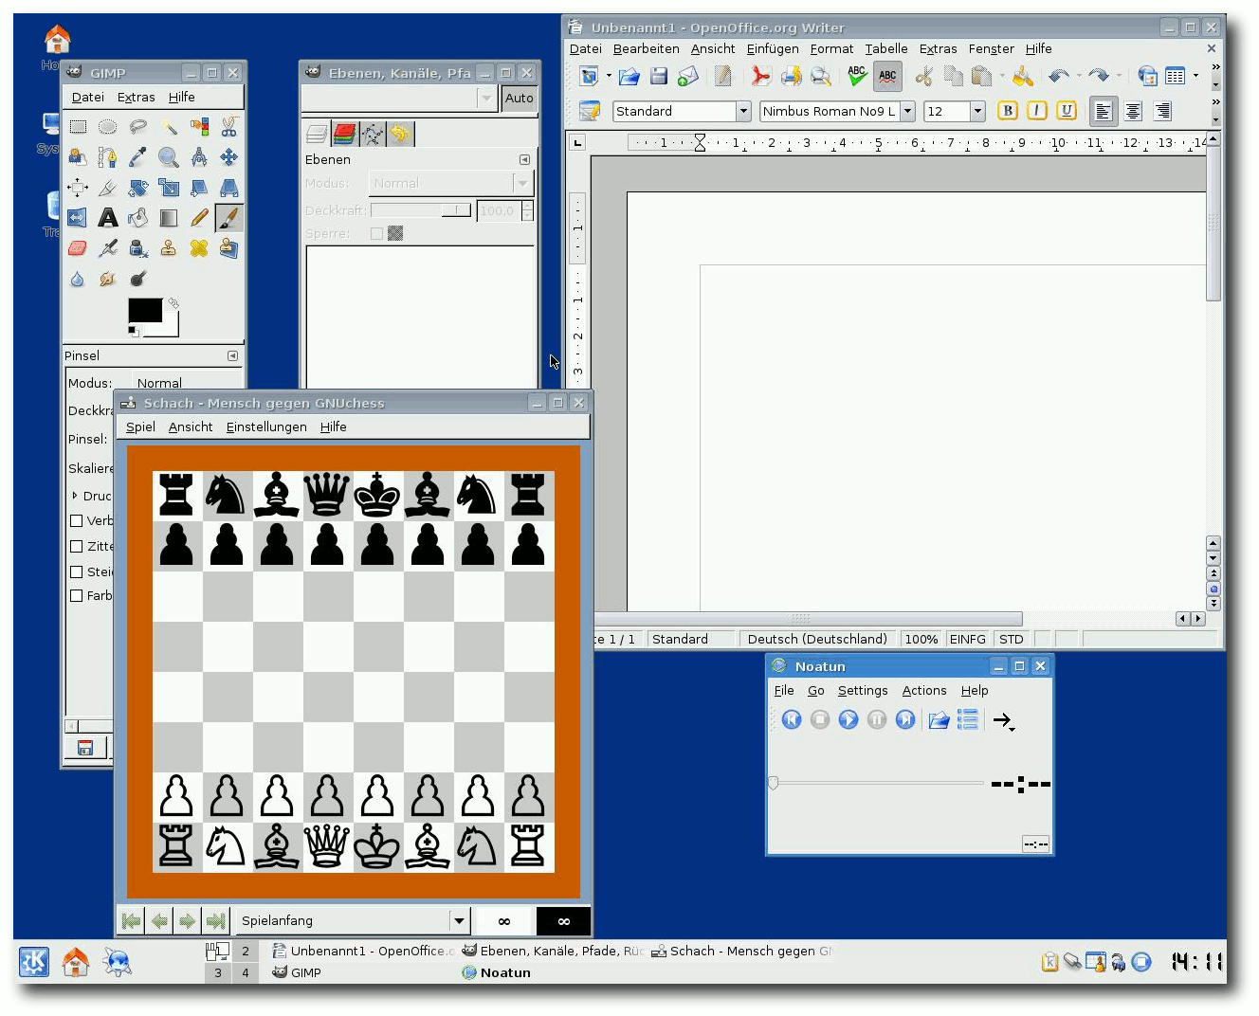The image size is (1259, 1016).
Task: Select GIMP's Measure compass tool
Action: [199, 157]
